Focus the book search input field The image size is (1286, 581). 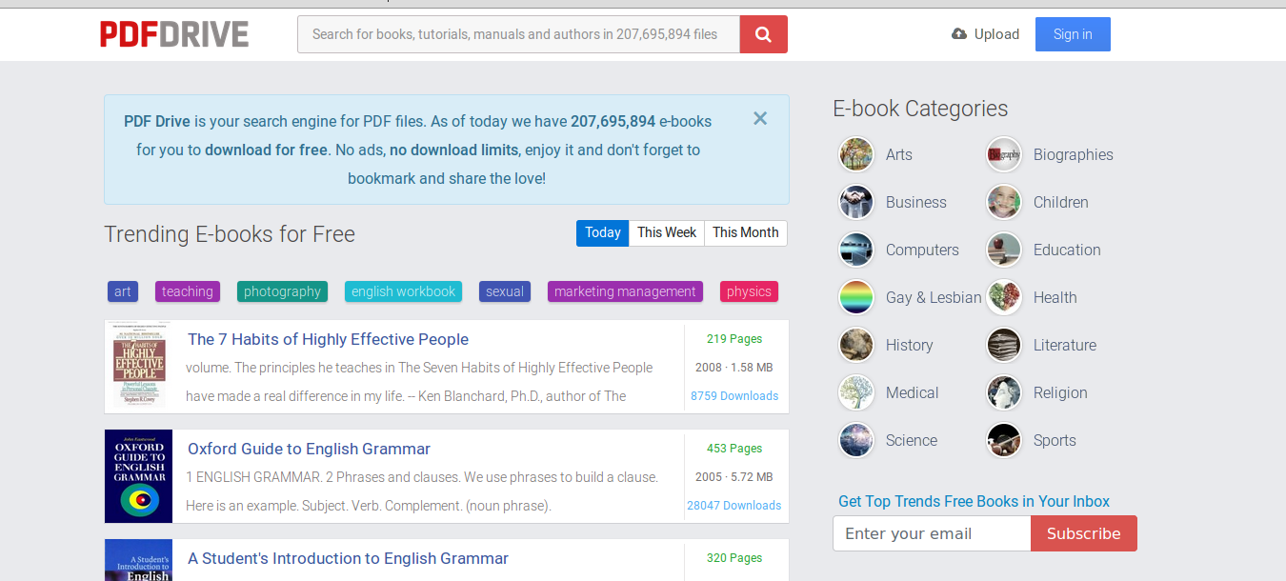click(x=519, y=34)
